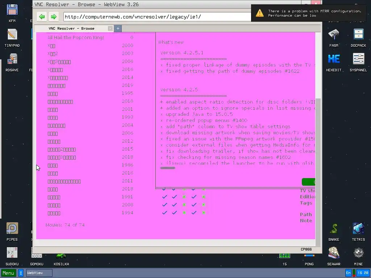
Task: Click the 'Tags' label
Action: click(306, 203)
